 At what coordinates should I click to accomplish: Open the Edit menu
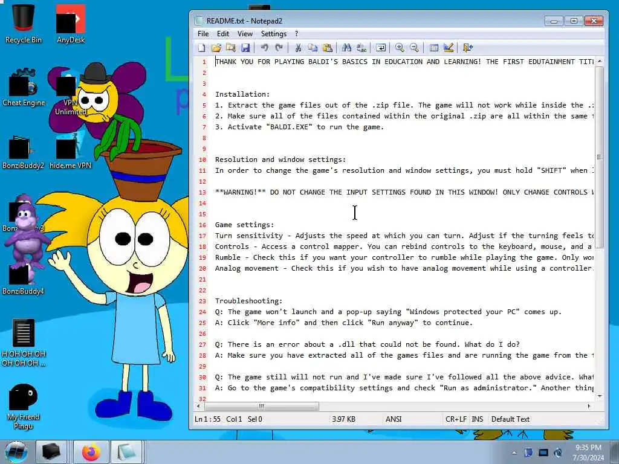pos(223,34)
